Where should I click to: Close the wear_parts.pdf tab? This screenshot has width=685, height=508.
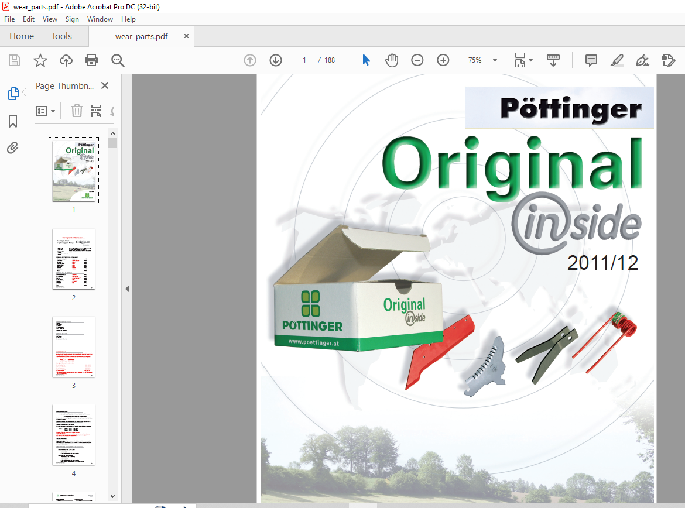[x=187, y=36]
